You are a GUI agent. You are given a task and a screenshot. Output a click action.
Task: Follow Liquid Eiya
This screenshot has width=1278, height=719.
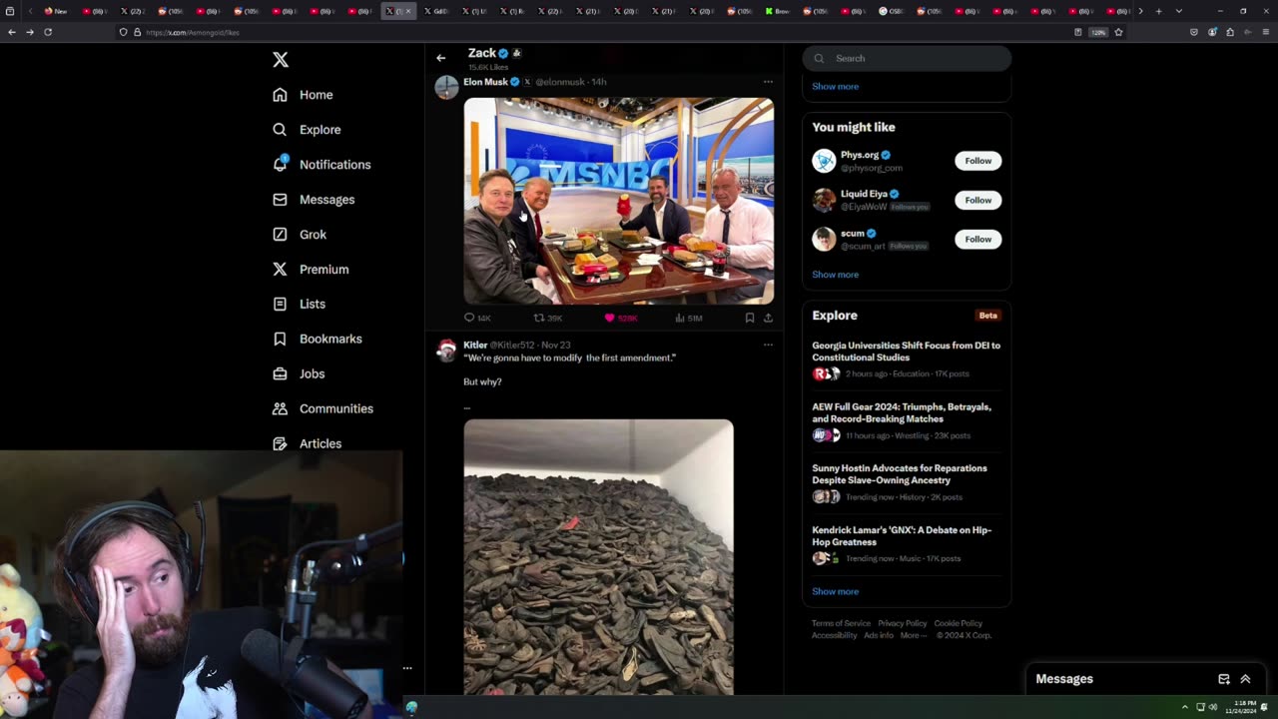pos(977,200)
